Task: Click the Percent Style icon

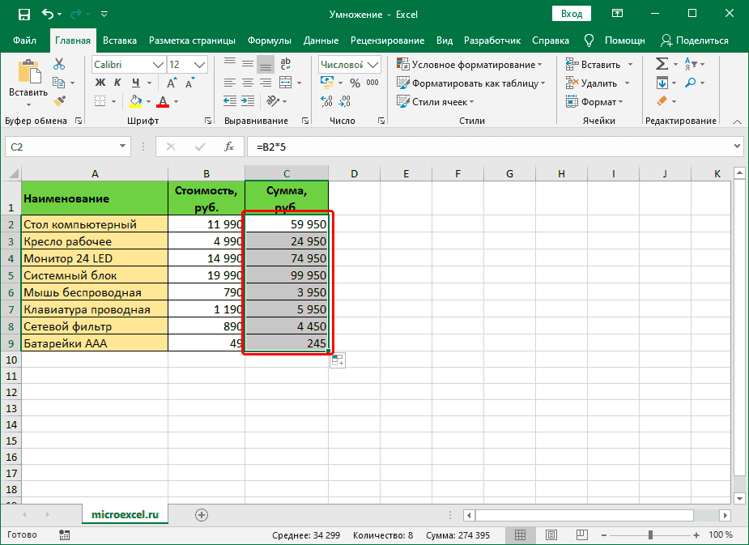Action: click(353, 82)
